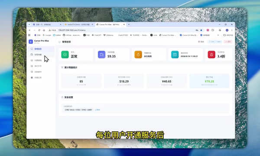Click the green checkmark status icon
The height and width of the screenshot is (156, 260).
pos(65,55)
